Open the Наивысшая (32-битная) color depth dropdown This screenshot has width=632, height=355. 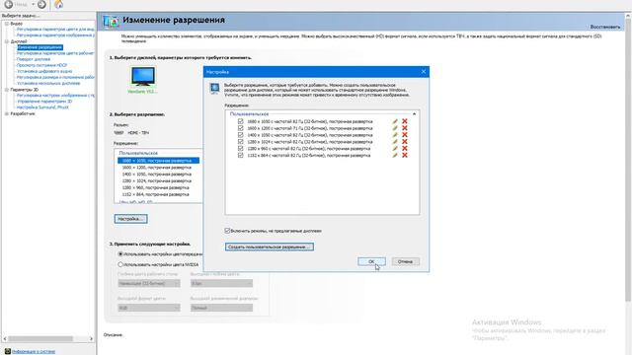[149, 284]
